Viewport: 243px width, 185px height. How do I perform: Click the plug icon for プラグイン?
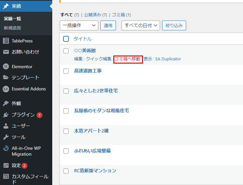(x=6, y=115)
